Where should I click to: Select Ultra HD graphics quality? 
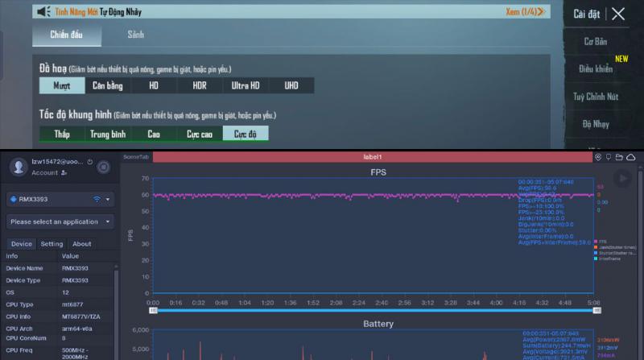(246, 85)
